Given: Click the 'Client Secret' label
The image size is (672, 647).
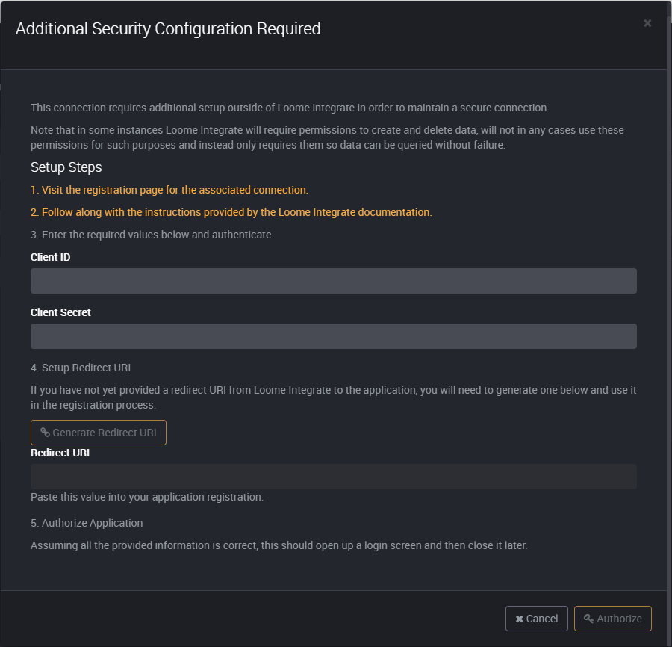Looking at the screenshot, I should [x=60, y=312].
